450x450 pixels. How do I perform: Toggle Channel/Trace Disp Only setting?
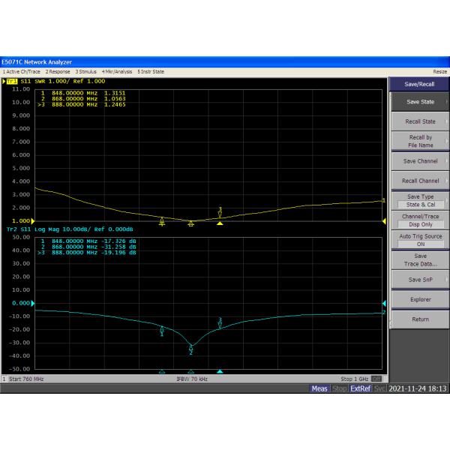[420, 220]
